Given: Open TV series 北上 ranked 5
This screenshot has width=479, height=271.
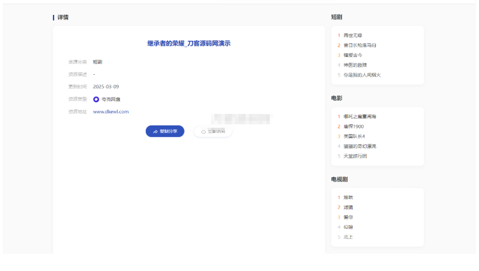Looking at the screenshot, I should [x=348, y=237].
